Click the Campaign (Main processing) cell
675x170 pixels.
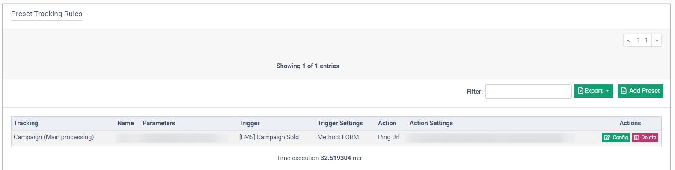(x=54, y=137)
